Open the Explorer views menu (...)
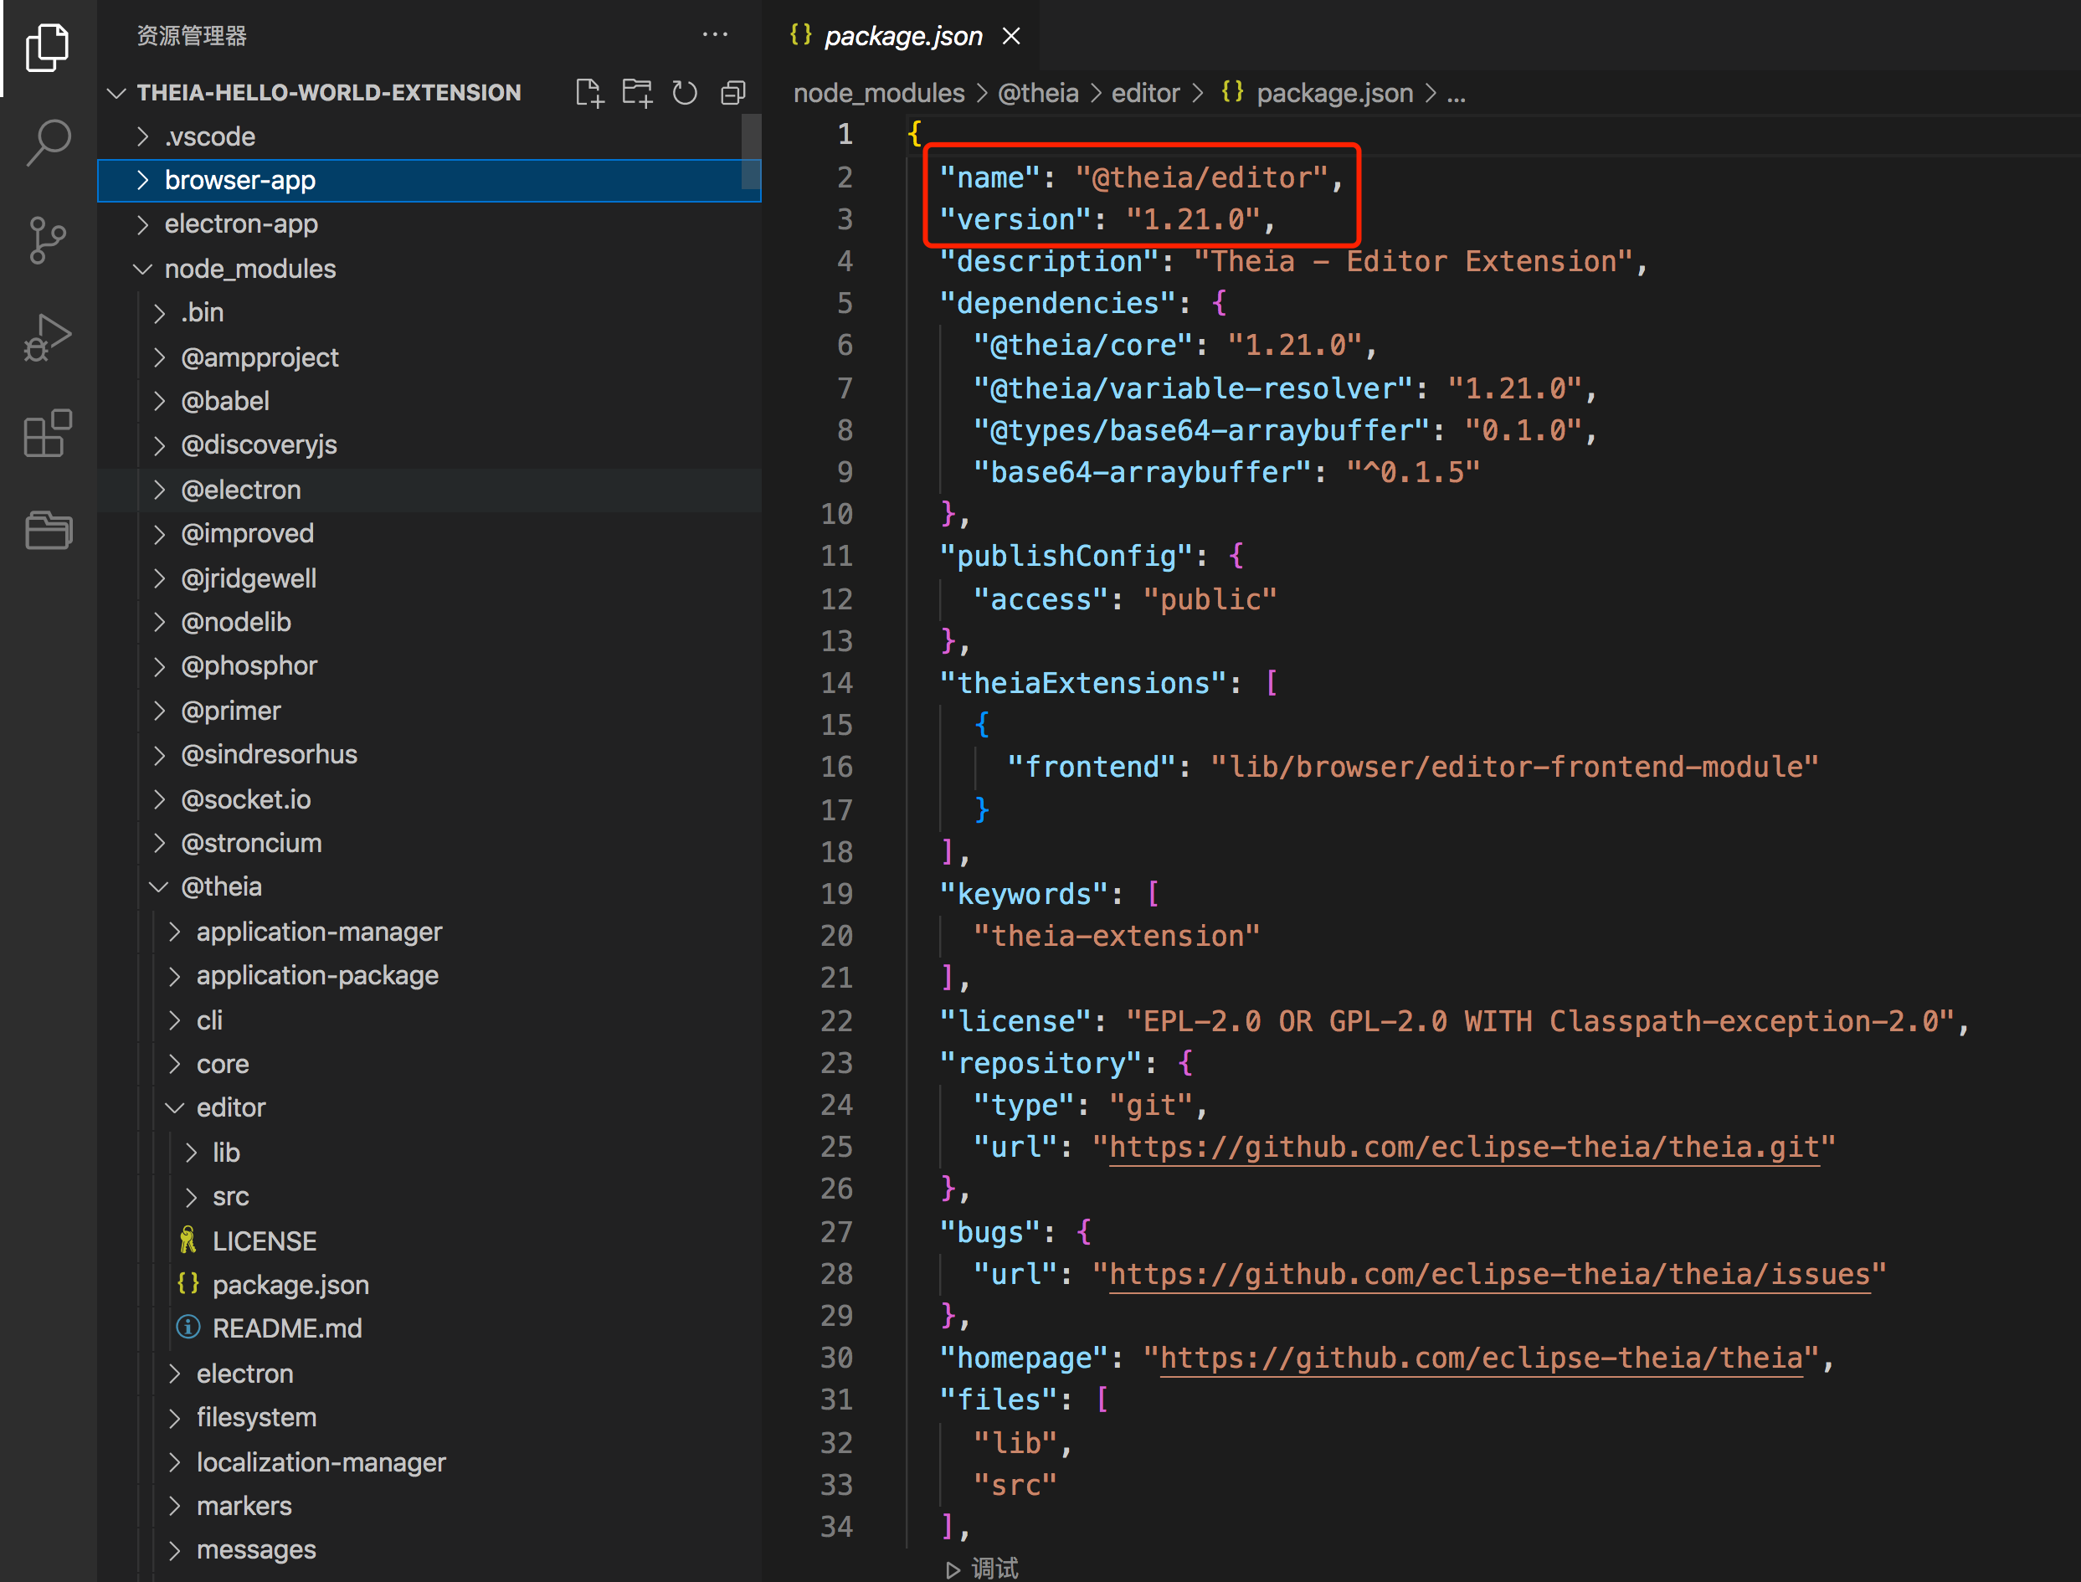This screenshot has height=1582, width=2081. point(716,35)
